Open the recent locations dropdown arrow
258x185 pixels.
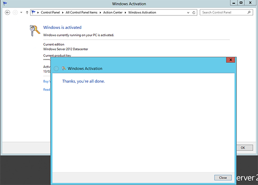(x=21, y=13)
